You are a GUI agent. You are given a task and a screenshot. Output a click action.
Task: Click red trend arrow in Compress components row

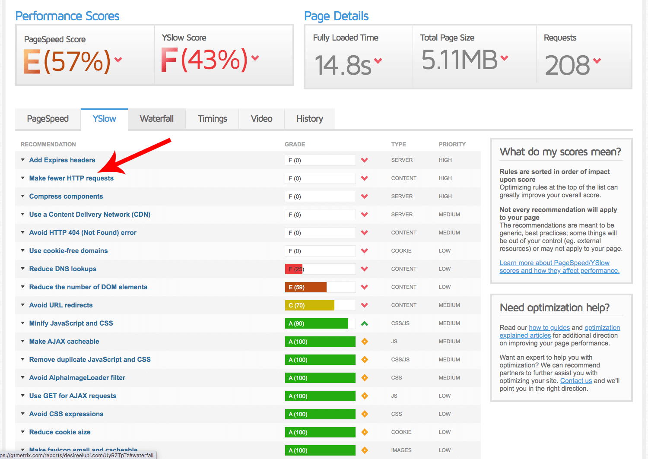(365, 196)
